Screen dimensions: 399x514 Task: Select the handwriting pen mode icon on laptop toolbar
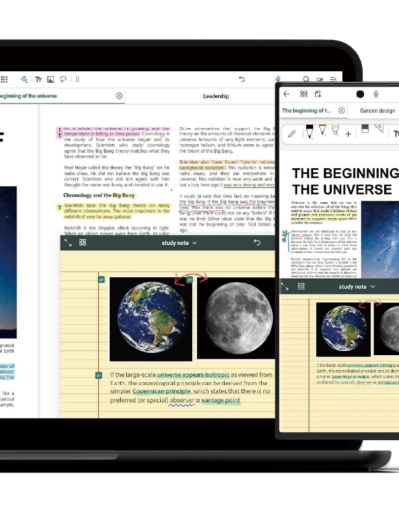coord(24,79)
